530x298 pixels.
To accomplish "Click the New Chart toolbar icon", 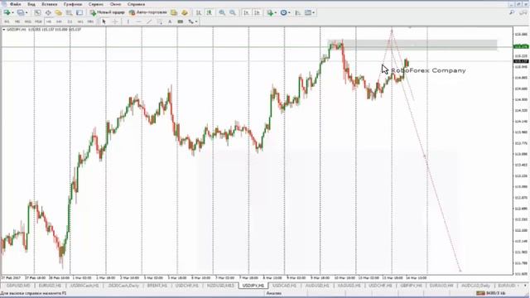I will 7,12.
